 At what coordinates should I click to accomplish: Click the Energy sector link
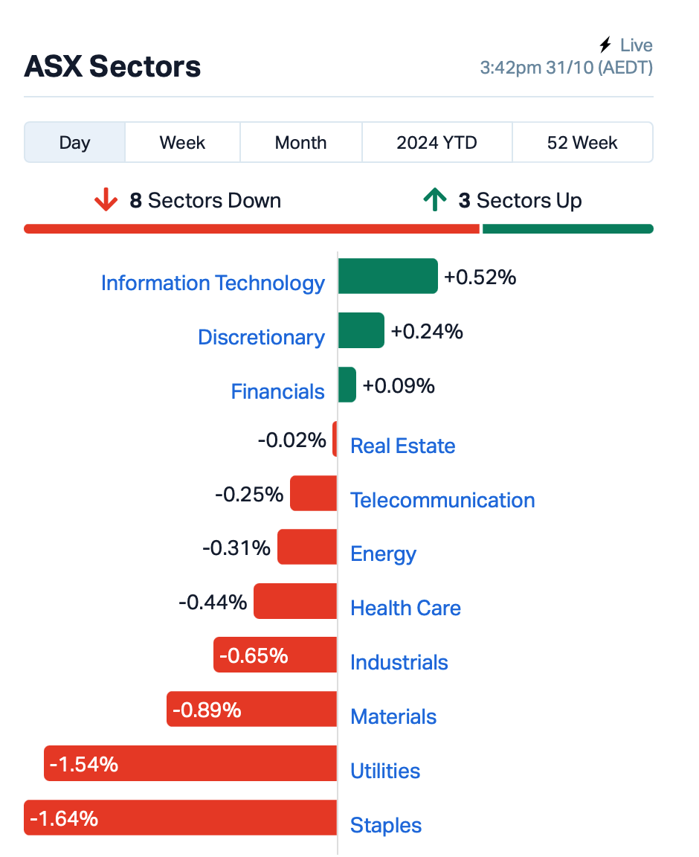[383, 553]
